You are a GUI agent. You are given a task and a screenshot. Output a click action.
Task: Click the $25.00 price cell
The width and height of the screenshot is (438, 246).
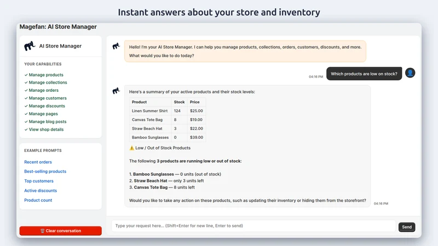tap(197, 111)
